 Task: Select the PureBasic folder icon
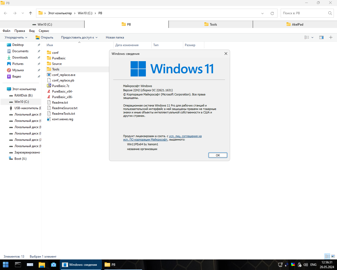pyautogui.click(x=49, y=58)
